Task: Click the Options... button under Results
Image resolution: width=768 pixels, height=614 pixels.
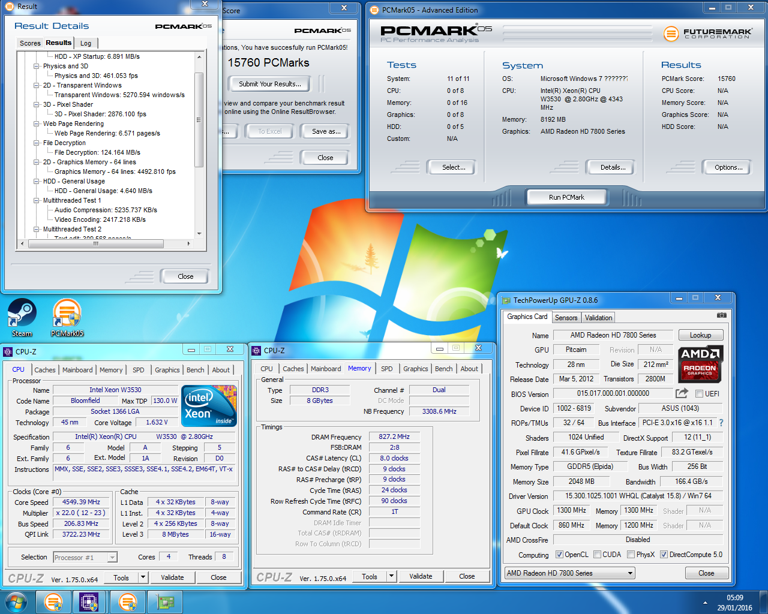Action: click(x=728, y=167)
